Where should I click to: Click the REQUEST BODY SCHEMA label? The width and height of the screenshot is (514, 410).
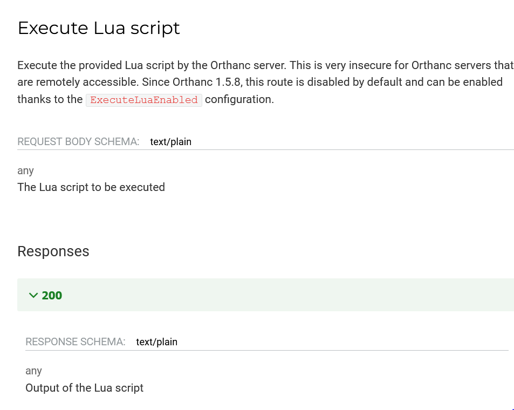point(78,142)
